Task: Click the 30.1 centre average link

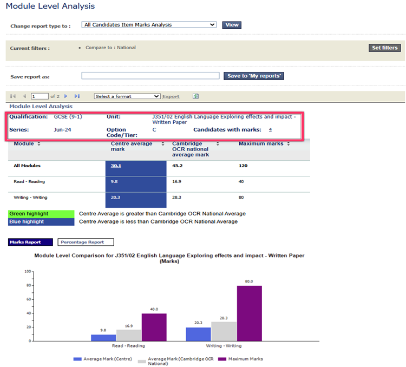Action: point(116,166)
